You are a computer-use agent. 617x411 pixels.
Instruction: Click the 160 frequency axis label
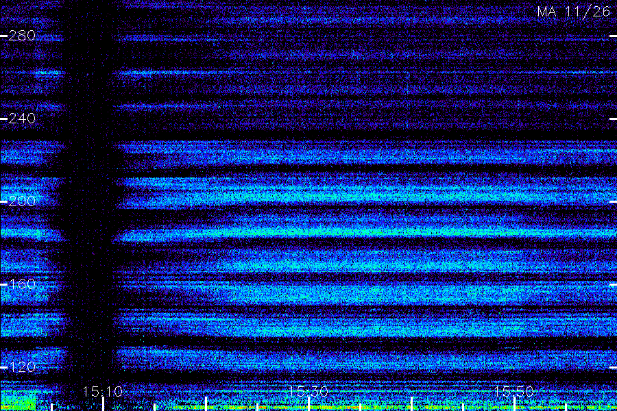pos(22,284)
